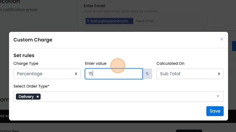Click the Calculated On label
236x132 pixels.
tap(170, 63)
